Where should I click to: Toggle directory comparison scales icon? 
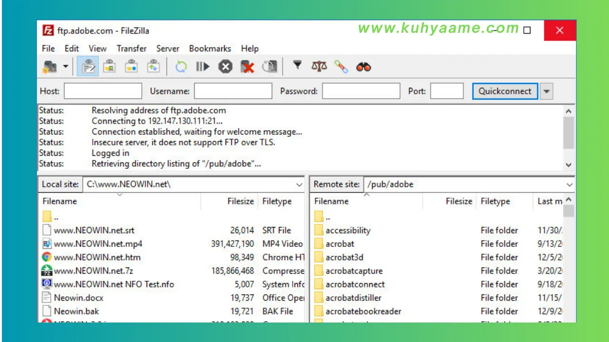tap(319, 66)
